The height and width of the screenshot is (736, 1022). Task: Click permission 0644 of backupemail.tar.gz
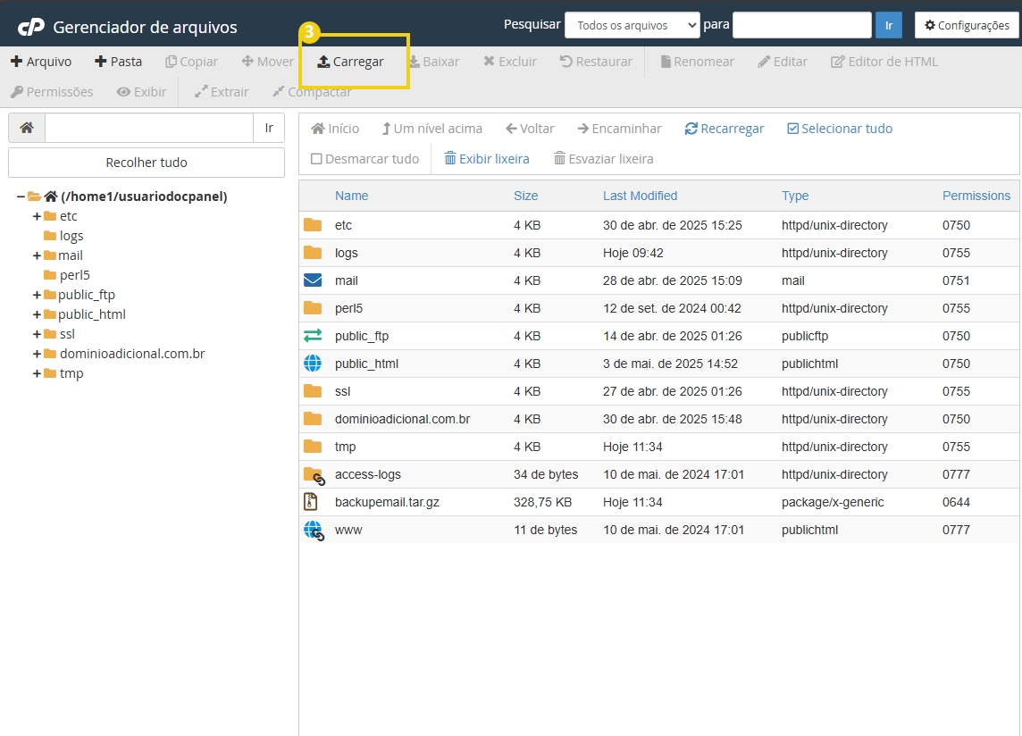tap(956, 502)
